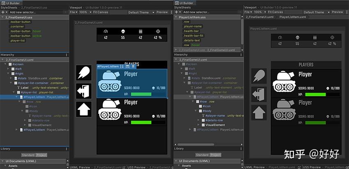Collapse 2_FinalGameUI.uss in left StyleSheets

[2, 17]
